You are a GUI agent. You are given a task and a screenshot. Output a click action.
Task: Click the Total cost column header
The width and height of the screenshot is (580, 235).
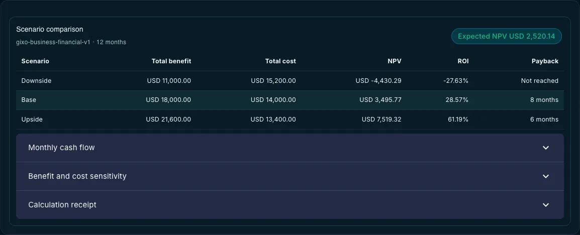[x=280, y=61]
